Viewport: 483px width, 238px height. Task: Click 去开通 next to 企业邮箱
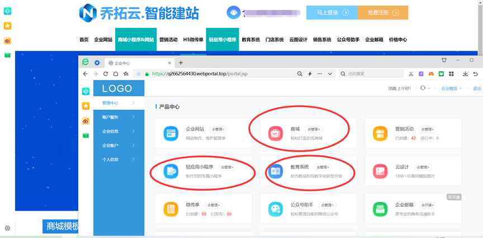[x=427, y=205]
